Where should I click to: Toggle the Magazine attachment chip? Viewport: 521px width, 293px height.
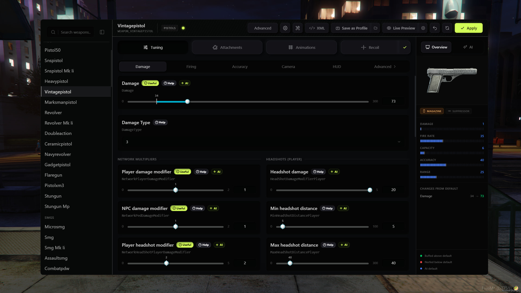pos(432,111)
